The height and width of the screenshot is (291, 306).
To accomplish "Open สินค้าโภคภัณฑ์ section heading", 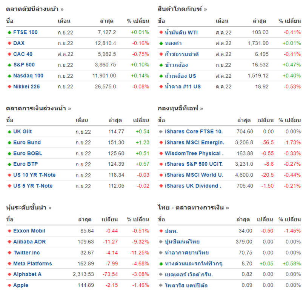I will point(180,9).
